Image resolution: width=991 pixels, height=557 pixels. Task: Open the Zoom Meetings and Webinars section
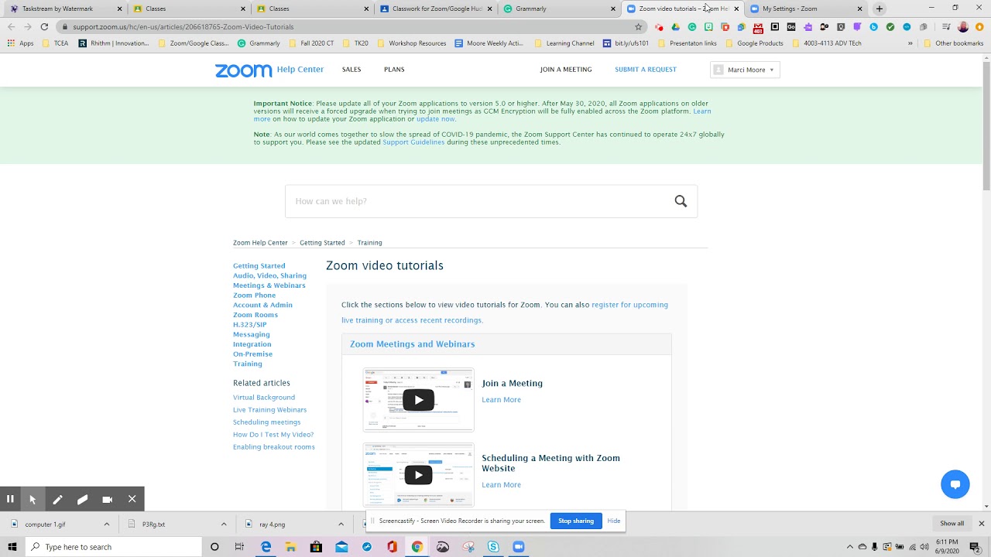pos(413,344)
